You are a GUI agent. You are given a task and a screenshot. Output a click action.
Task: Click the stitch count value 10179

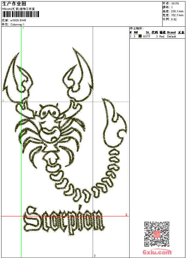pyautogui.click(x=175, y=4)
